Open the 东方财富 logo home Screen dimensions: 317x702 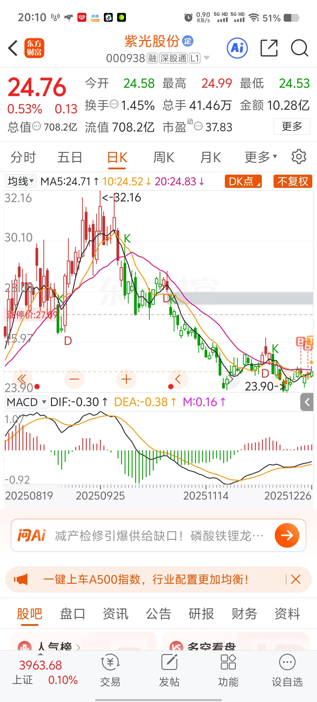(x=34, y=48)
